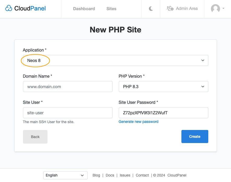Visit the Issues footer link

point(125,175)
